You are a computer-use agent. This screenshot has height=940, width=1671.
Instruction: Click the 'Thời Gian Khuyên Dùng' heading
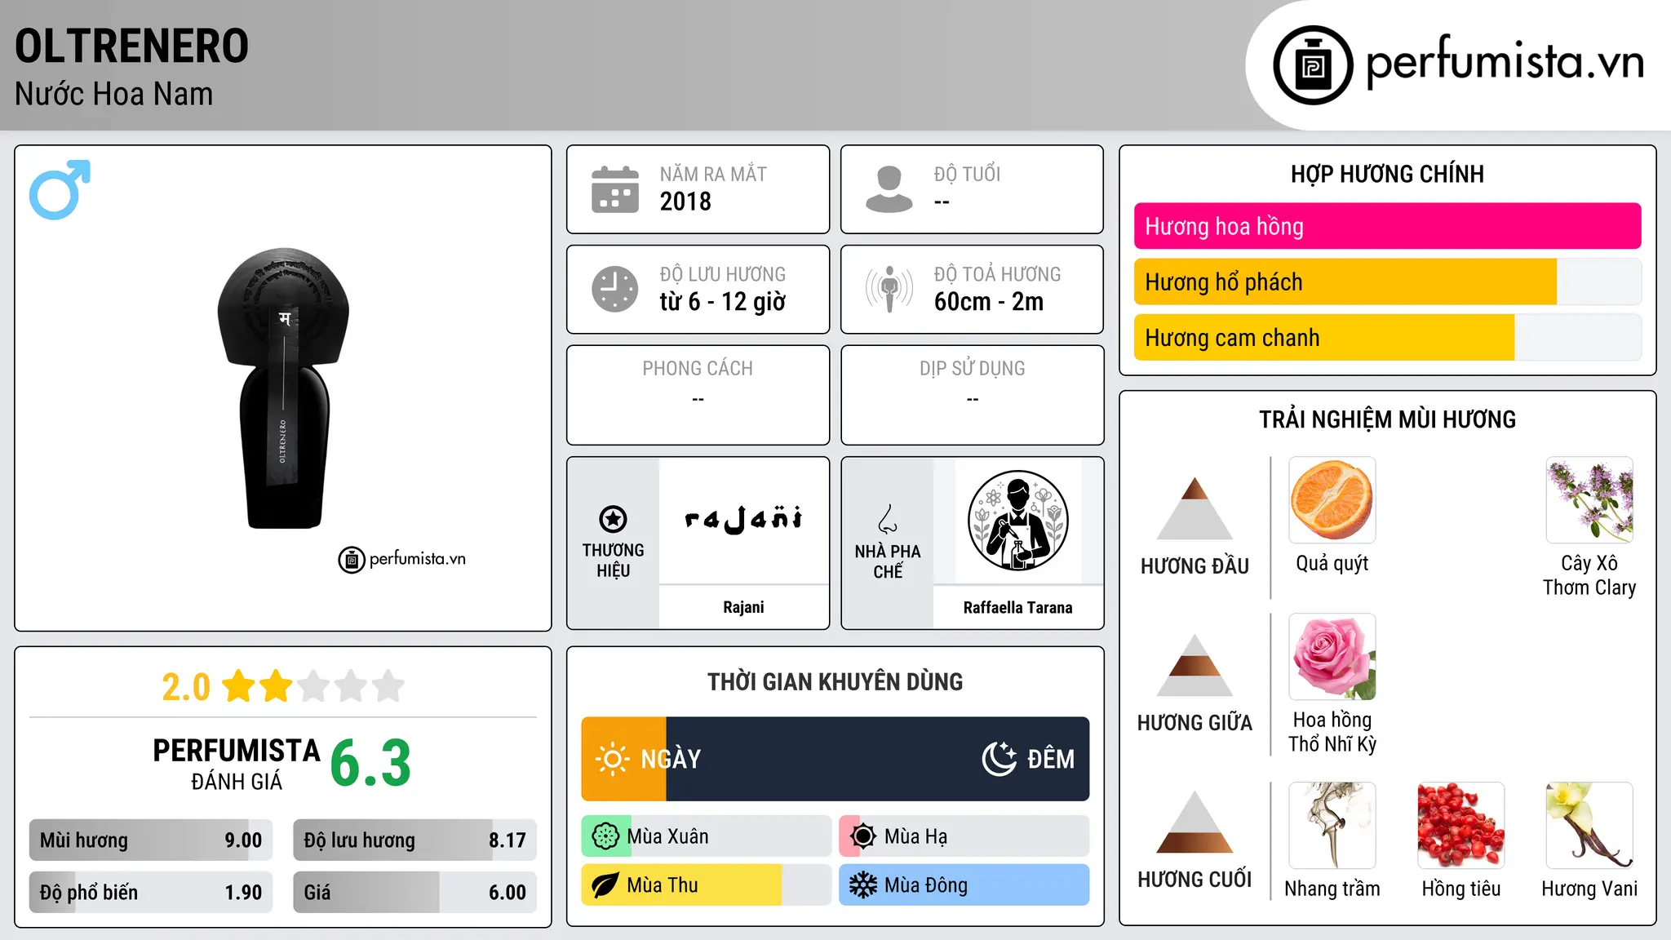pyautogui.click(x=835, y=681)
